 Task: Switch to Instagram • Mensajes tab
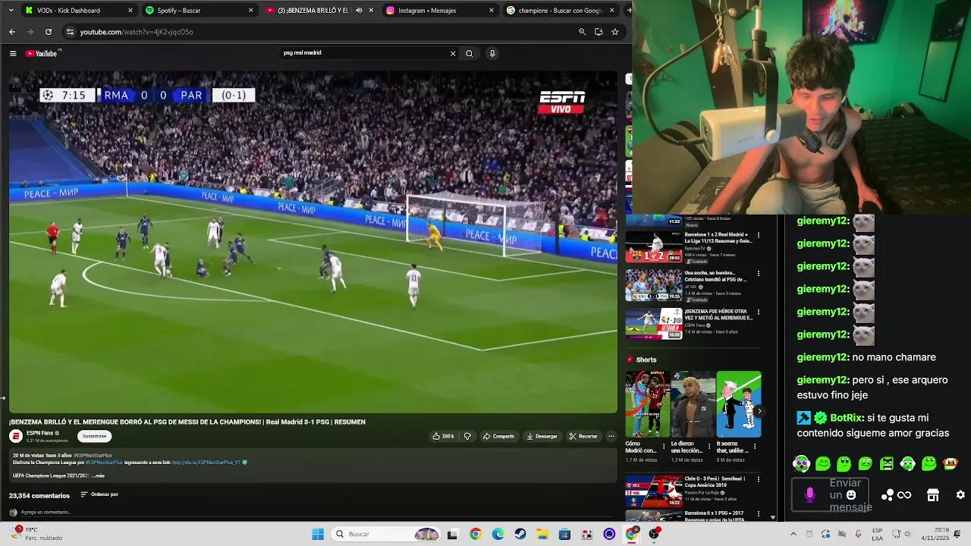tap(440, 11)
